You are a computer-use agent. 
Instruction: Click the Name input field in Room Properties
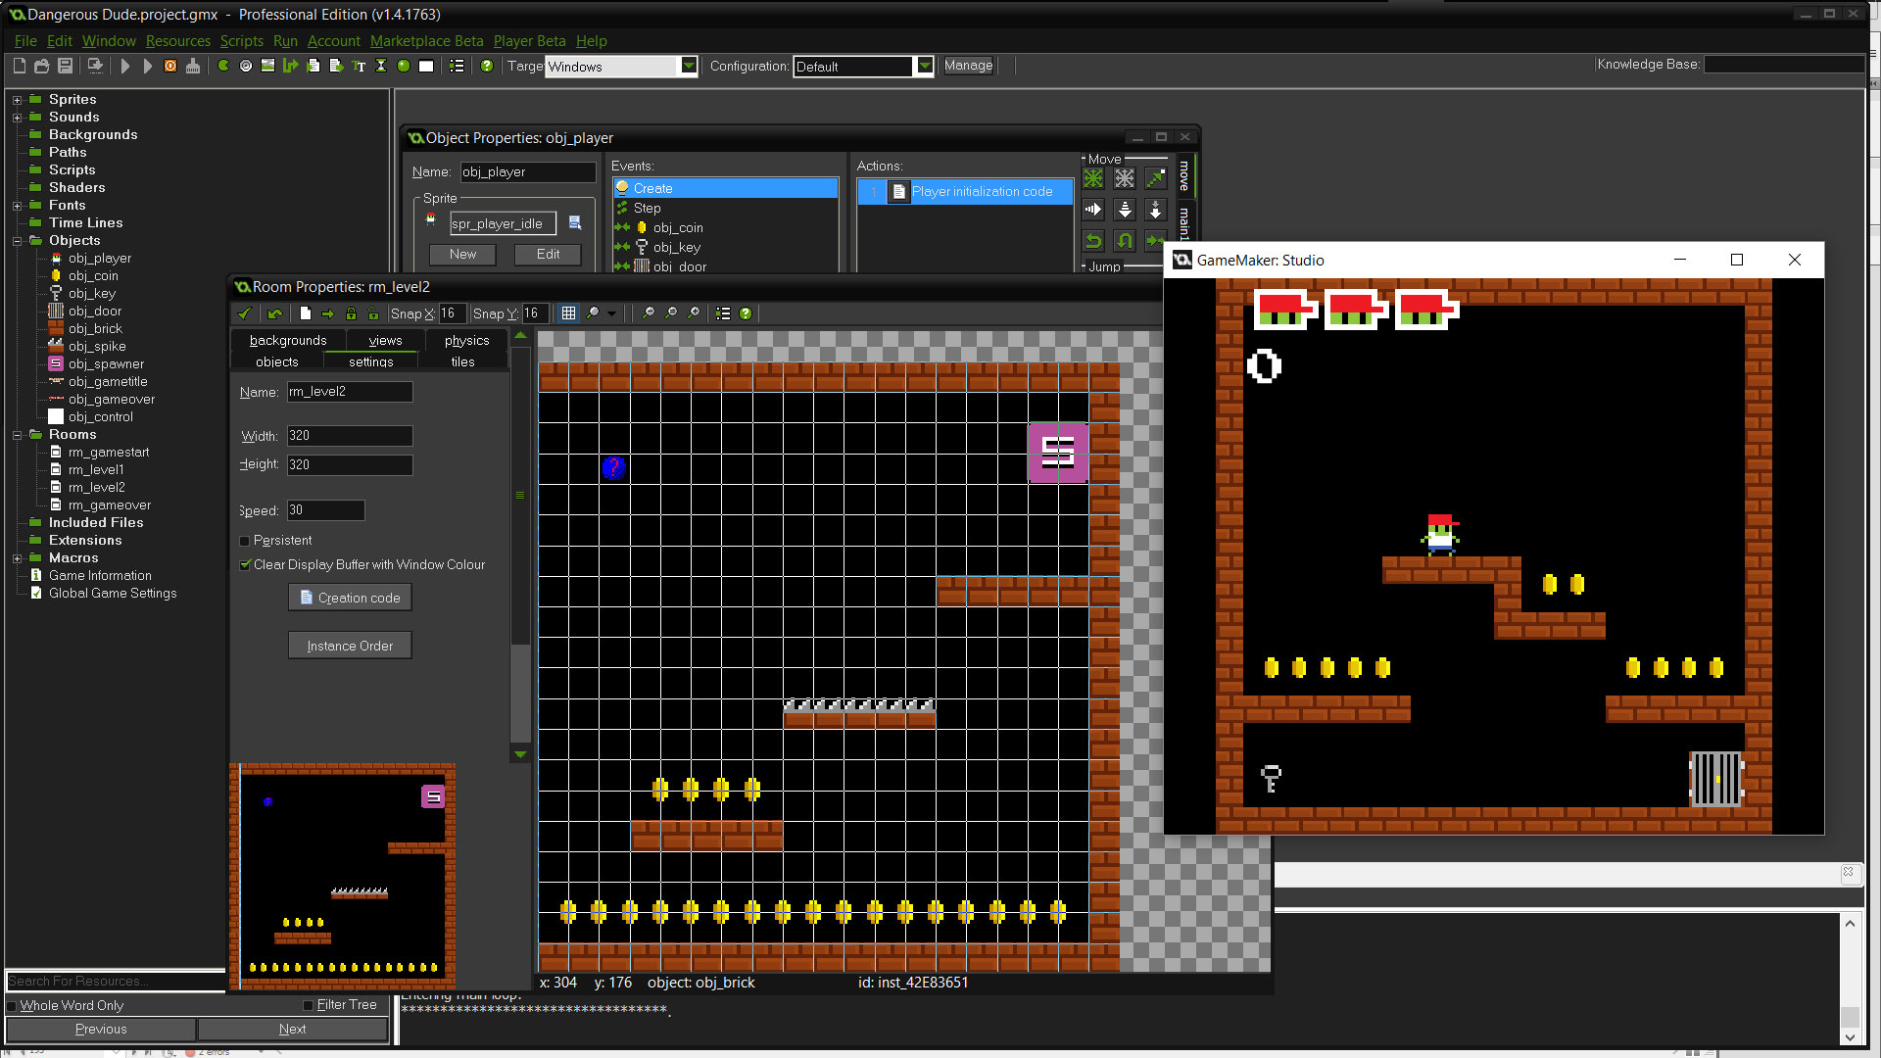tap(349, 392)
